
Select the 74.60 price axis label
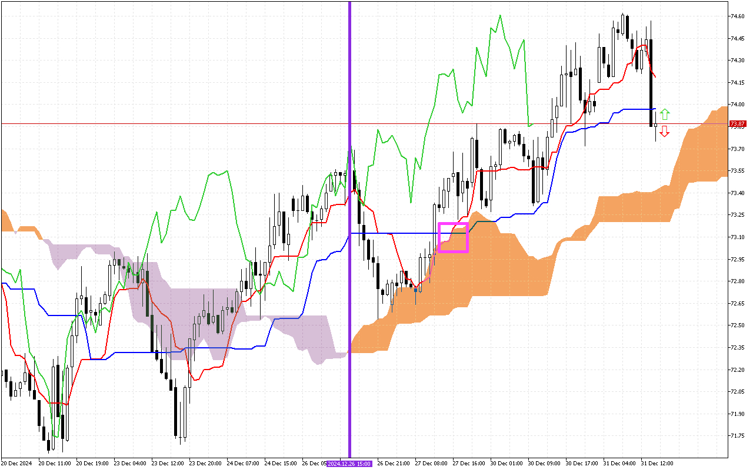click(737, 16)
